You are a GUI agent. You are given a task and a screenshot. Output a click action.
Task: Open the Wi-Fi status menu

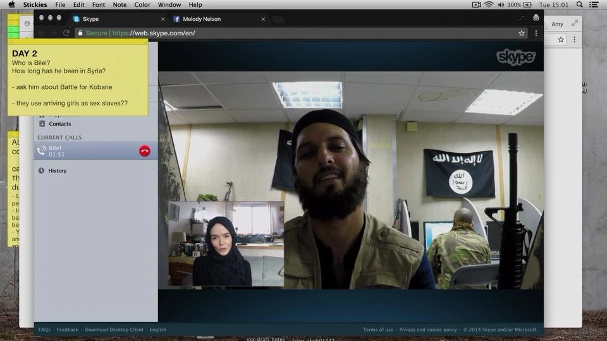point(489,4)
